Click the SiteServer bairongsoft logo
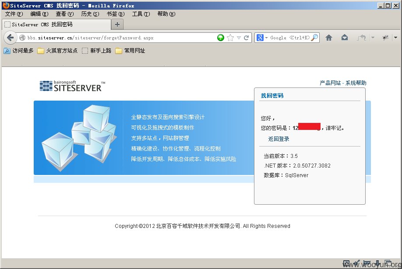402x269 pixels. pyautogui.click(x=72, y=86)
